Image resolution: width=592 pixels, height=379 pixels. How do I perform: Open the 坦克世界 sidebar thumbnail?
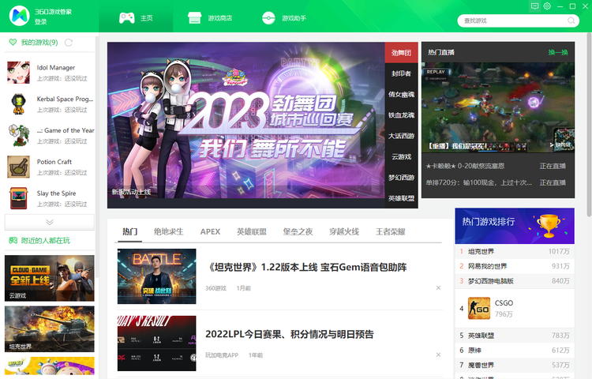(50, 328)
